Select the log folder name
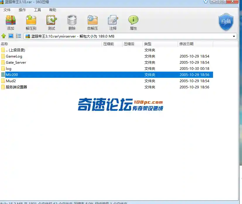Image resolution: width=242 pixels, height=204 pixels. click(x=8, y=69)
